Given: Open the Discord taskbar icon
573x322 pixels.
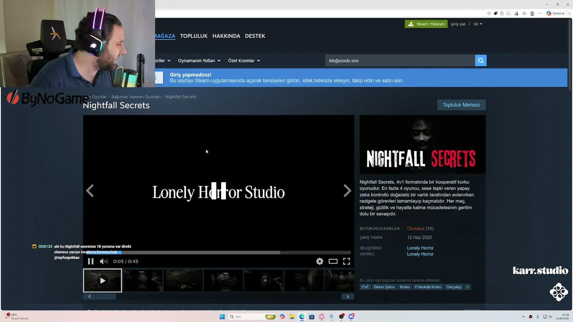Looking at the screenshot, I should (x=351, y=317).
